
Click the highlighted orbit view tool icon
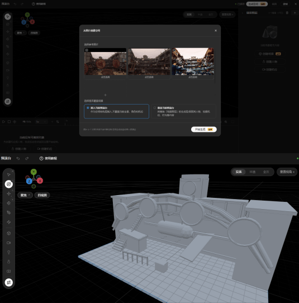(9, 184)
